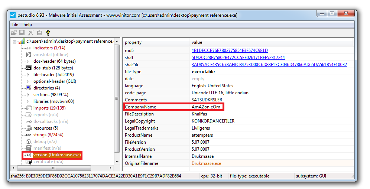Expand the libraries node arrow
Viewport: 370px width, 189px height.
coord(28,101)
